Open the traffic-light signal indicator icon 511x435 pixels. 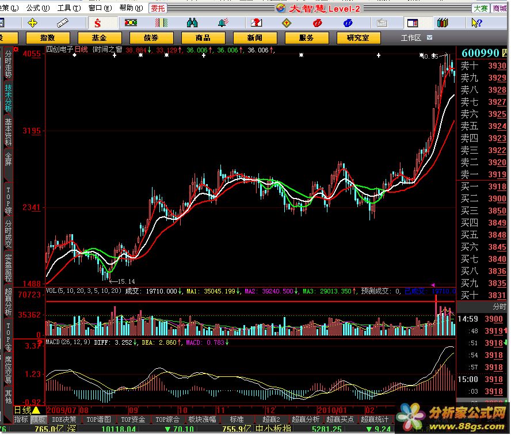click(x=131, y=22)
